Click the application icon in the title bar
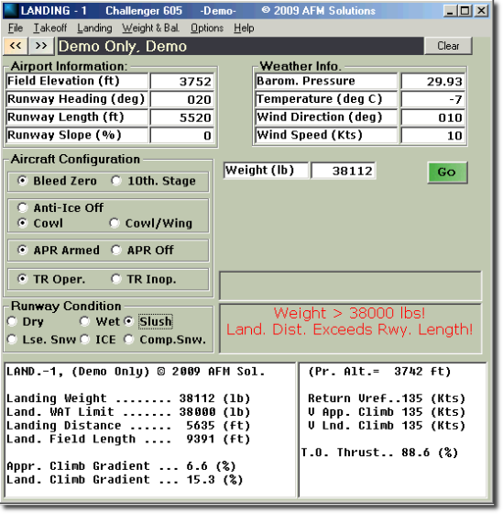This screenshot has height=514, width=503. pos(10,10)
